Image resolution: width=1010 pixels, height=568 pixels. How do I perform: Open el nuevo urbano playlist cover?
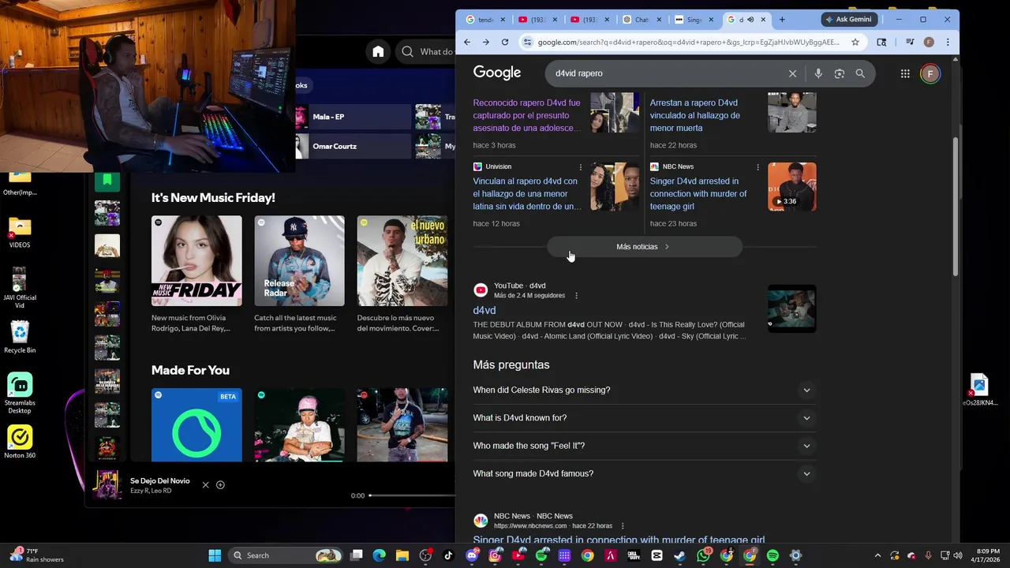tap(402, 261)
